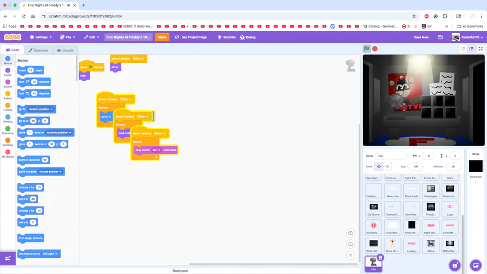Stop the project with the red stop button
Image resolution: width=487 pixels, height=274 pixels.
[375, 48]
